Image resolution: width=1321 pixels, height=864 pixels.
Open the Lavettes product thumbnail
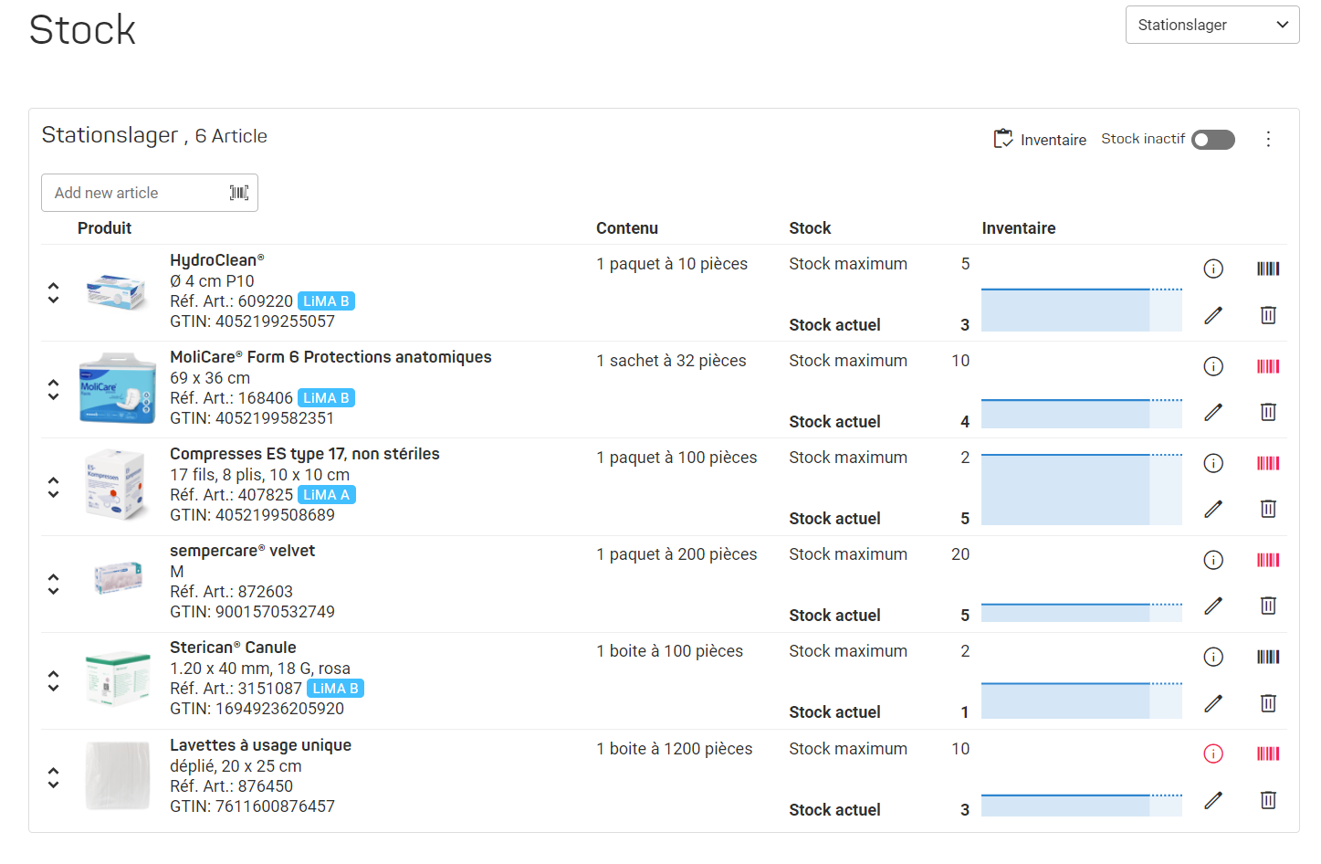118,776
